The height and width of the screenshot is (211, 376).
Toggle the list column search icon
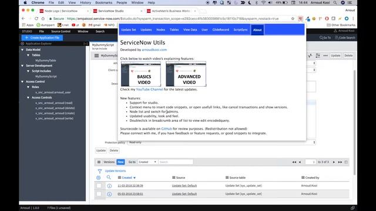(109, 177)
